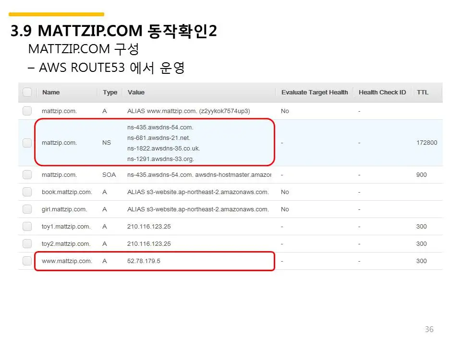Click the SOA type cell
461x345 pixels.
click(x=109, y=175)
